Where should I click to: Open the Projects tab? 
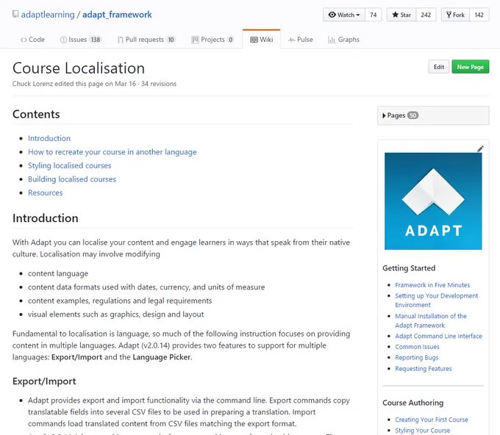coord(213,40)
